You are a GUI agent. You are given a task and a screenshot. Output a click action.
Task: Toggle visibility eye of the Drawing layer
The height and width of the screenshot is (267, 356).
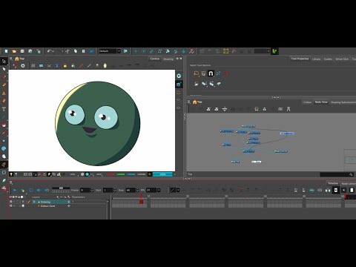pyautogui.click(x=11, y=202)
